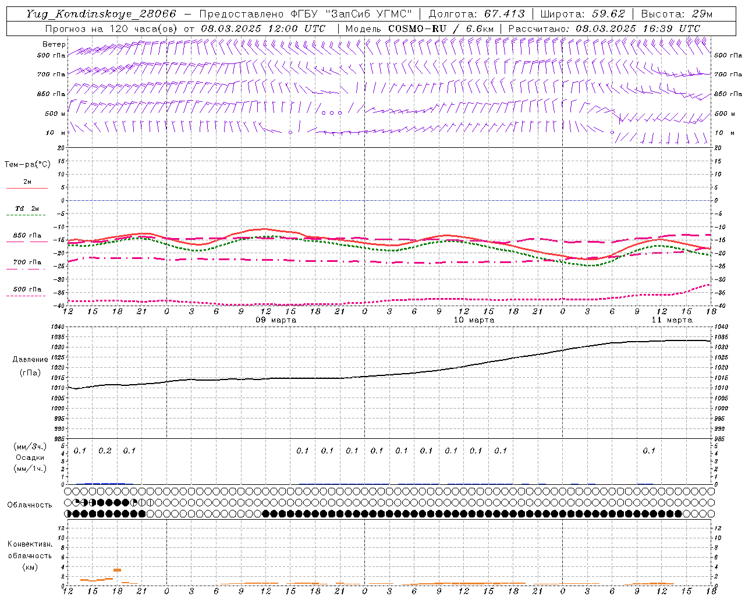745x596 pixels.
Task: Click the forecast start time 08.03.2025 12:00 UTC
Action: 262,29
